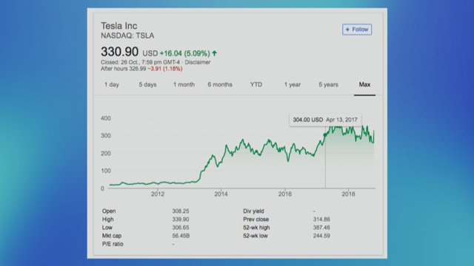This screenshot has width=474, height=266.
Task: Select the Max range tab
Action: [x=364, y=85]
